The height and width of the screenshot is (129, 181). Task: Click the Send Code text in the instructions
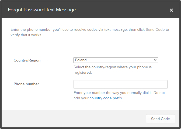(155, 29)
